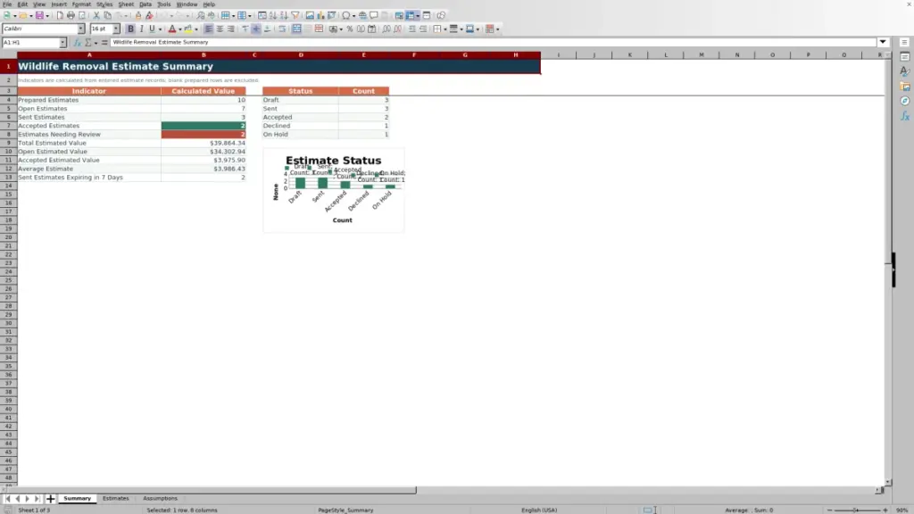Print the document using the printer icon
Viewport: 914px width, 514px height.
pos(71,16)
